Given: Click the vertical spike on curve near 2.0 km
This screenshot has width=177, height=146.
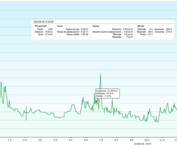Looking at the screenshot, I should point(26,113).
